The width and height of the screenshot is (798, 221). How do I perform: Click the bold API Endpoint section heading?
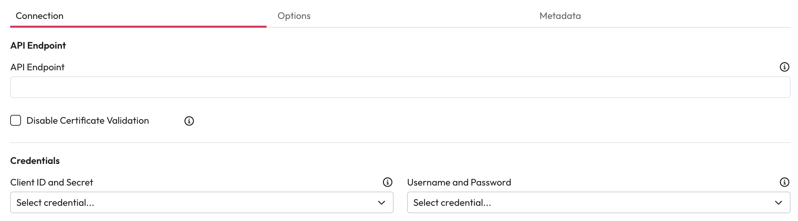38,45
